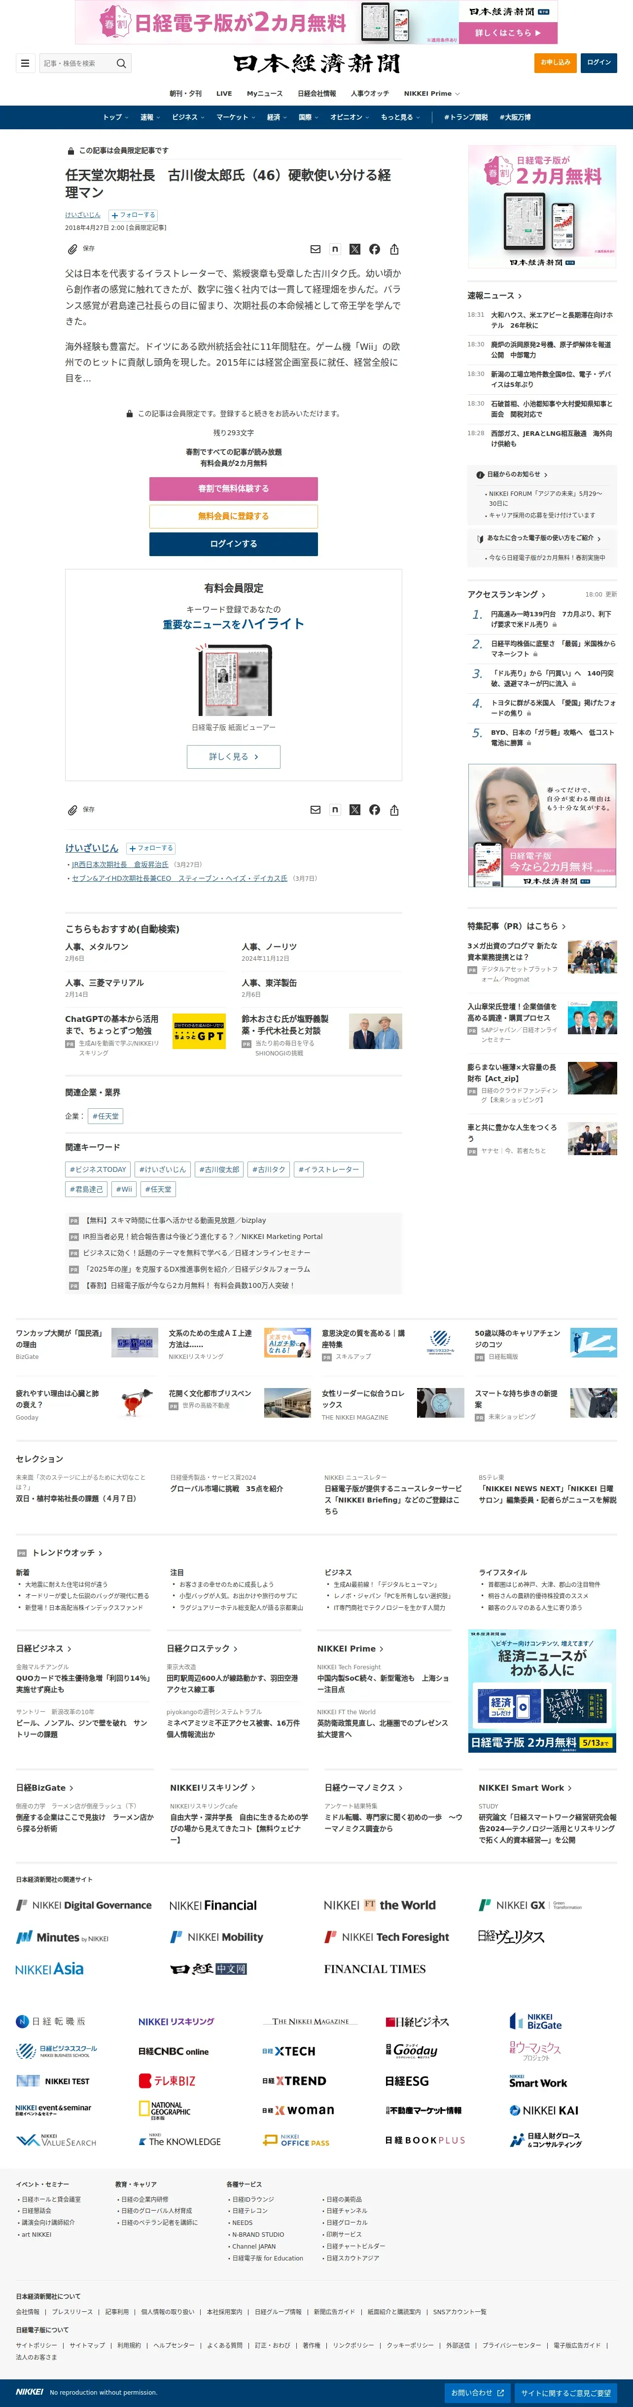Open 日経xwoman logo link
The image size is (633, 2407).
tap(298, 2110)
